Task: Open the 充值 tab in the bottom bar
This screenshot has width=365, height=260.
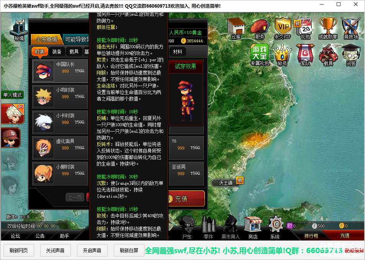Action: point(345,236)
